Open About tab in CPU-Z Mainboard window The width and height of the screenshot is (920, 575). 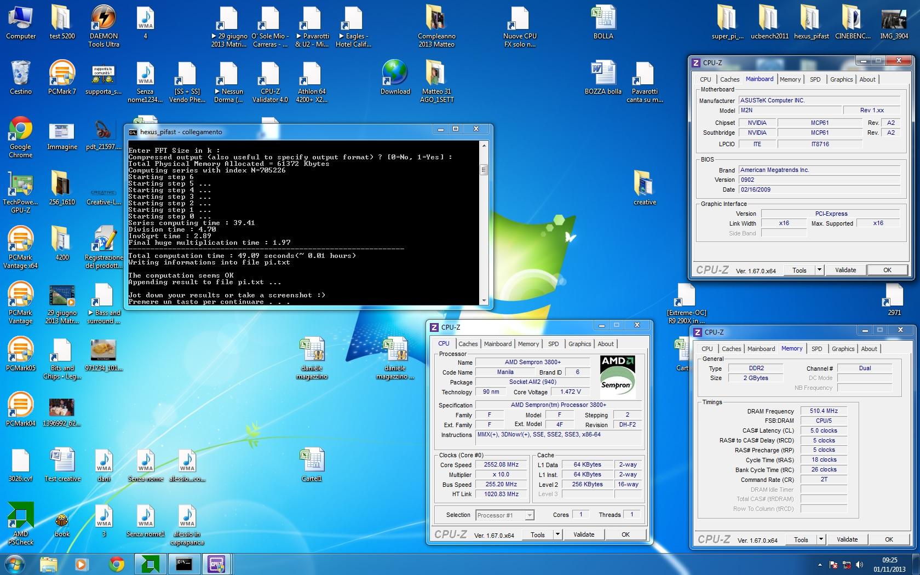867,79
